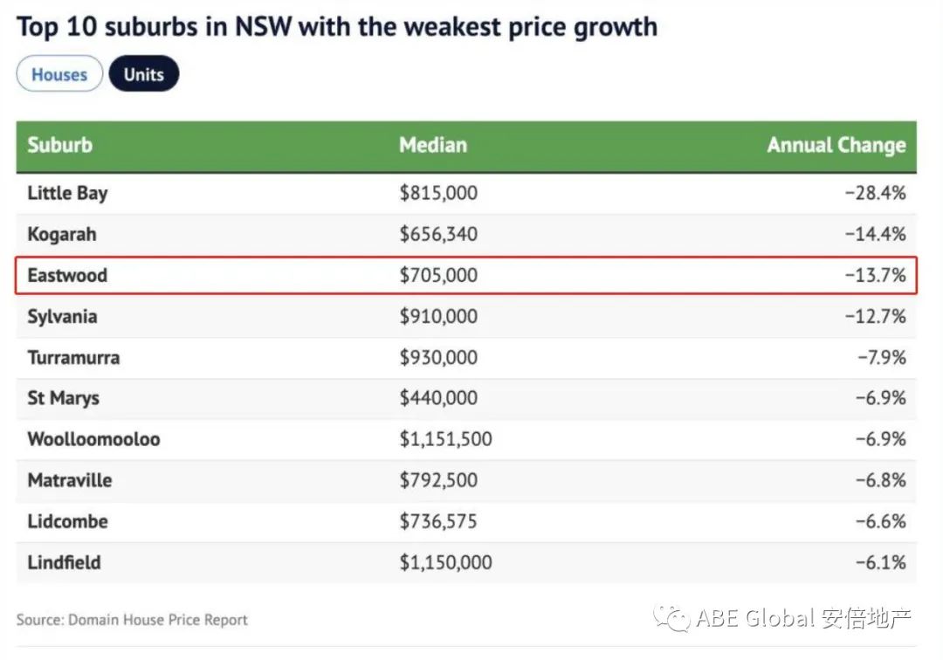
Task: Sort by the Median column header
Action: 433,145
